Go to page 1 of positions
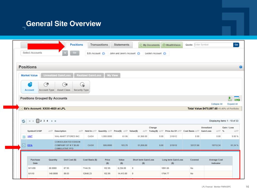The image size is (257, 192). click(38, 121)
